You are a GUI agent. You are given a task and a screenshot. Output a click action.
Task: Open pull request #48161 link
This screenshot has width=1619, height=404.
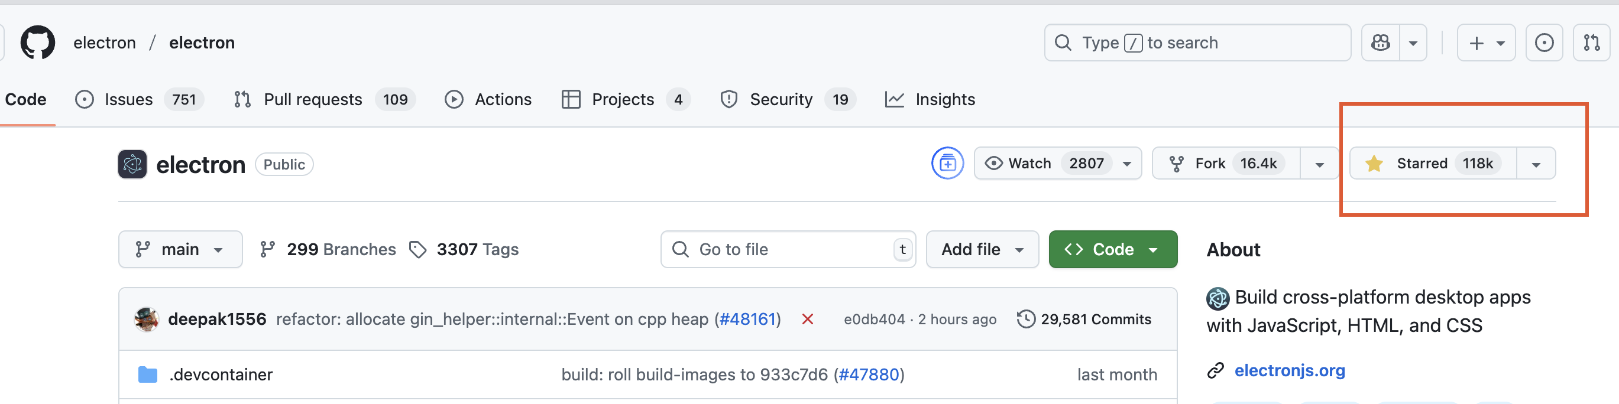point(748,320)
